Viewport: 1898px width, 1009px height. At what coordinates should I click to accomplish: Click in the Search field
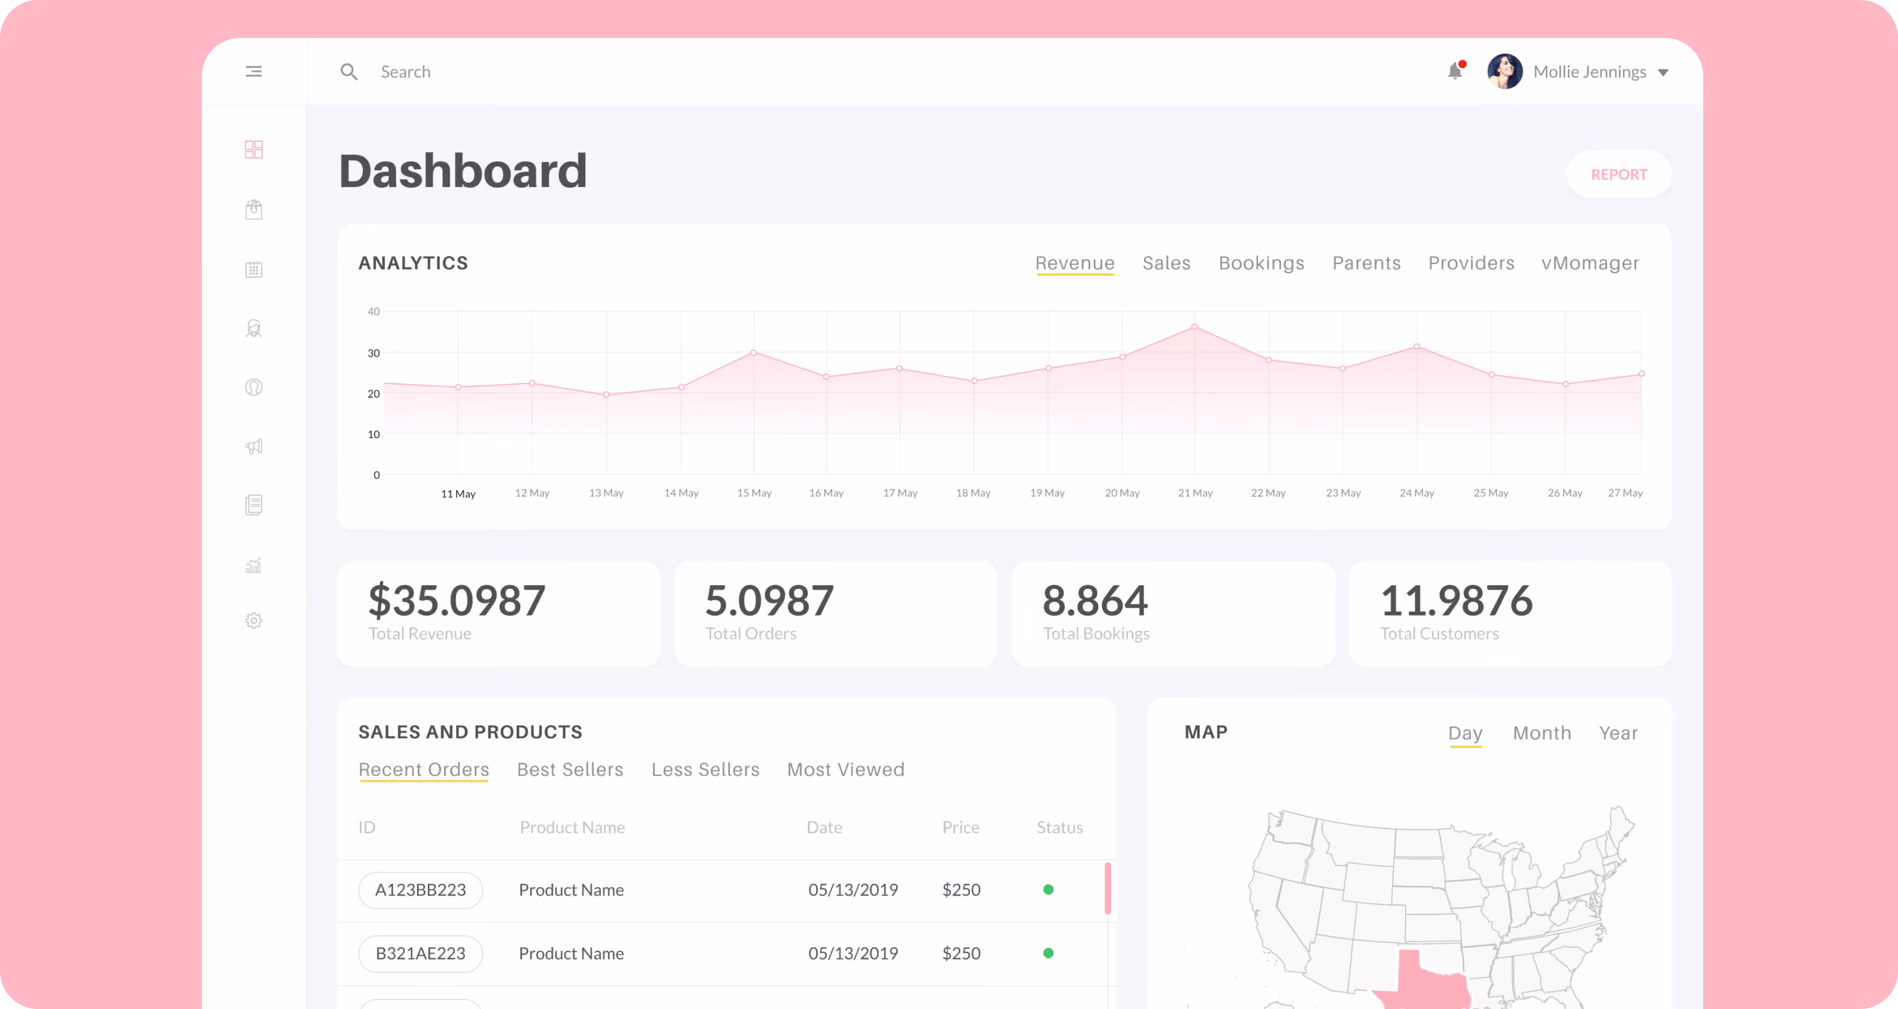[405, 71]
